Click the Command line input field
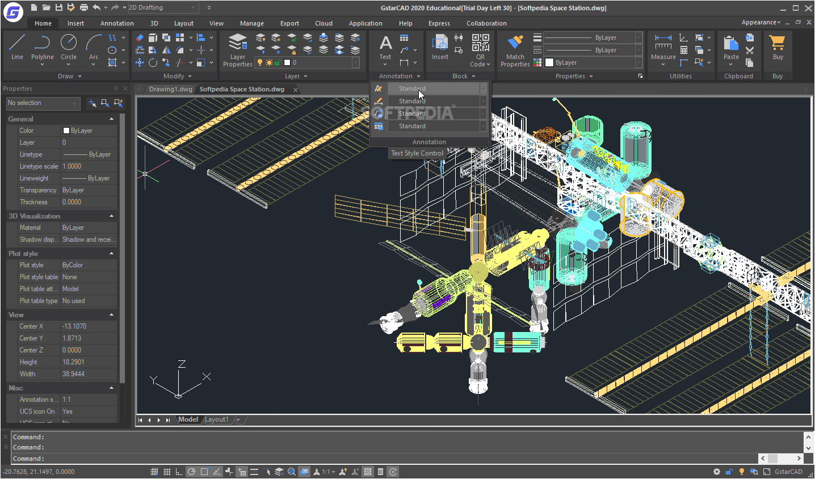The image size is (815, 479). pyautogui.click(x=384, y=459)
